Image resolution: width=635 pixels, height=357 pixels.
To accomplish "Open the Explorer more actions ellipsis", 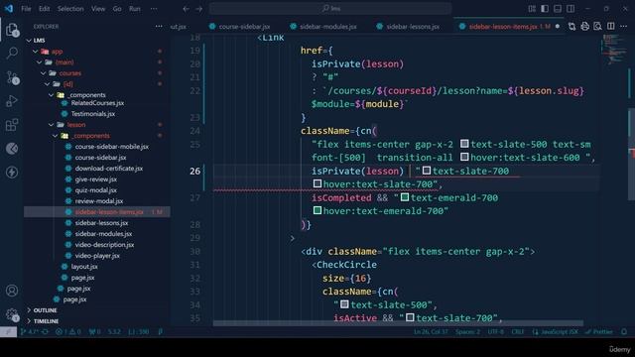I will [159, 27].
